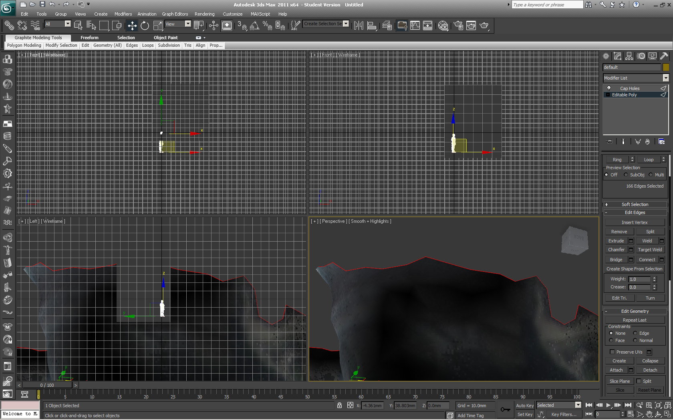673x420 pixels.
Task: Toggle the Percent Snap icon
Action: [x=268, y=26]
